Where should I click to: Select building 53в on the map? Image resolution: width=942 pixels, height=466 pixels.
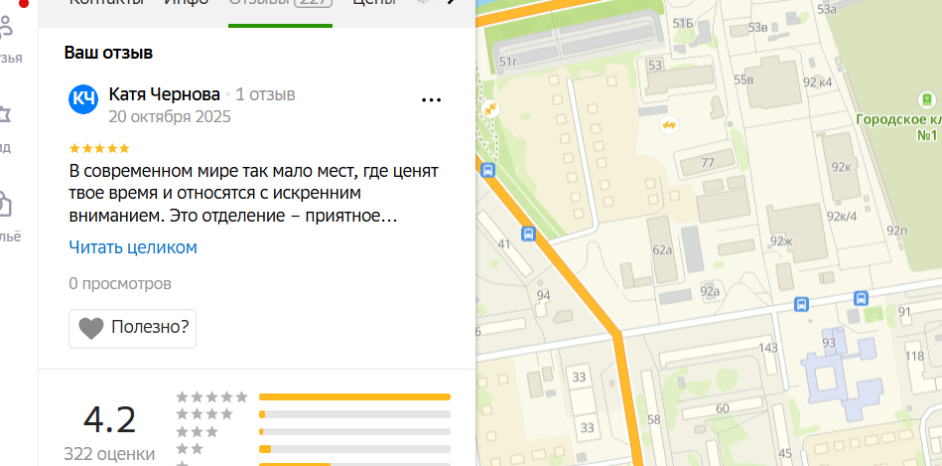point(758,28)
